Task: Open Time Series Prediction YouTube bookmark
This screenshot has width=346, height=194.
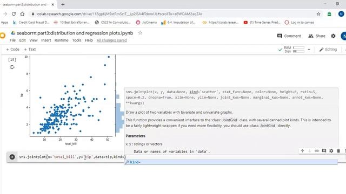Action: point(262,23)
